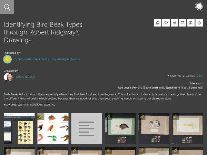Click paperclip icon on colorful birds thumbnail
207x155 pixels.
41,116
